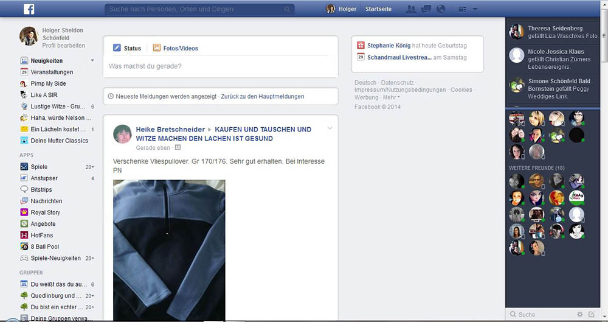Open Anstupser pokes icon

tap(24, 178)
